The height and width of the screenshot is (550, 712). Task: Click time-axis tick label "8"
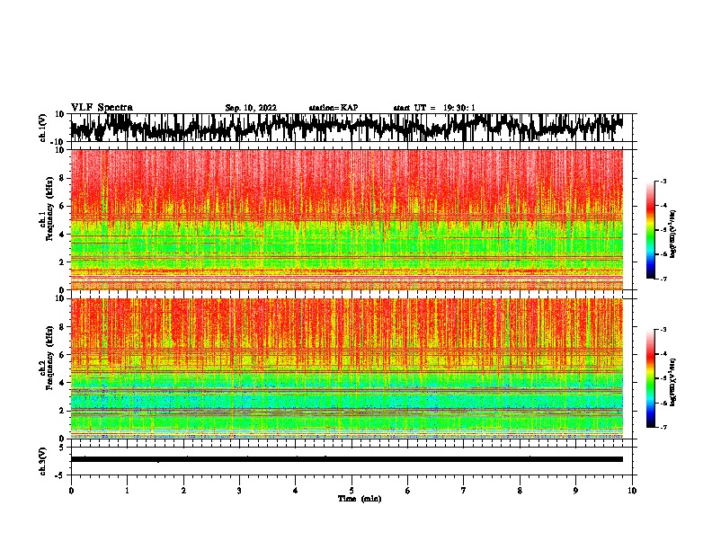tap(520, 491)
